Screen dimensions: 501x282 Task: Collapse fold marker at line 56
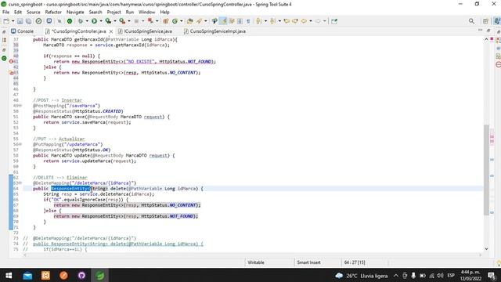tap(21, 144)
